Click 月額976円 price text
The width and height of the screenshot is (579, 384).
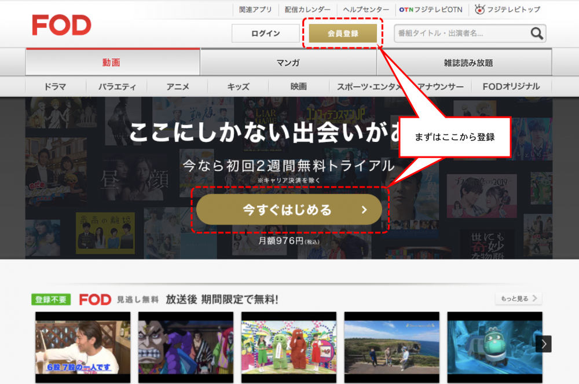[x=289, y=241]
